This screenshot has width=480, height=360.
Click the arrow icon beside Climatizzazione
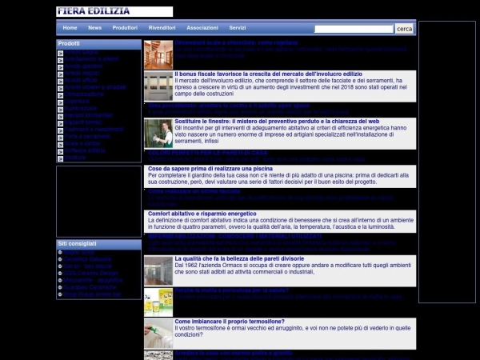tap(60, 95)
